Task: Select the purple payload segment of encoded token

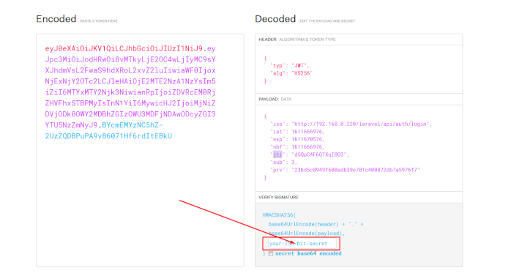Action: [130, 86]
